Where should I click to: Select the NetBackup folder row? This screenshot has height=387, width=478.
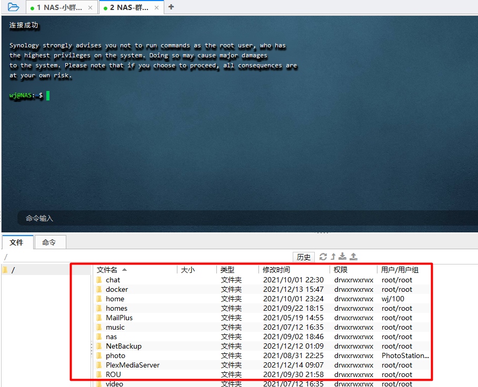coord(262,346)
